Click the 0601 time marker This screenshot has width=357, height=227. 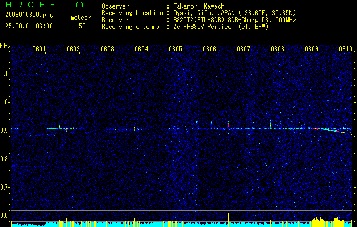(x=39, y=49)
